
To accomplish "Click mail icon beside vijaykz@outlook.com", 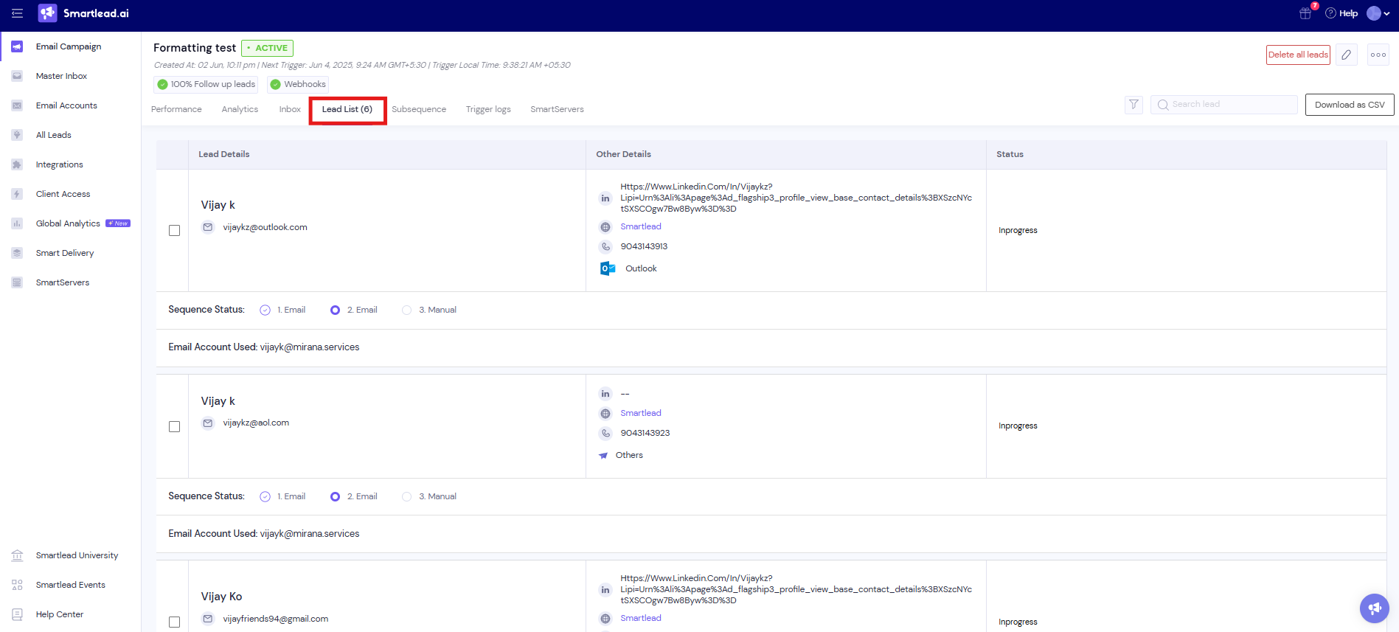I will coord(208,227).
